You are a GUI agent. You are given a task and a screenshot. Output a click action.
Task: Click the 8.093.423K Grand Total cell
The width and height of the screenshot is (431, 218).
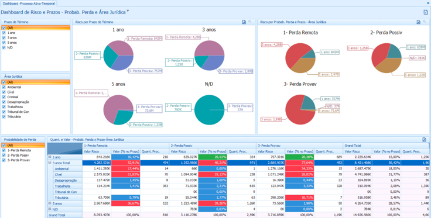click(97, 215)
